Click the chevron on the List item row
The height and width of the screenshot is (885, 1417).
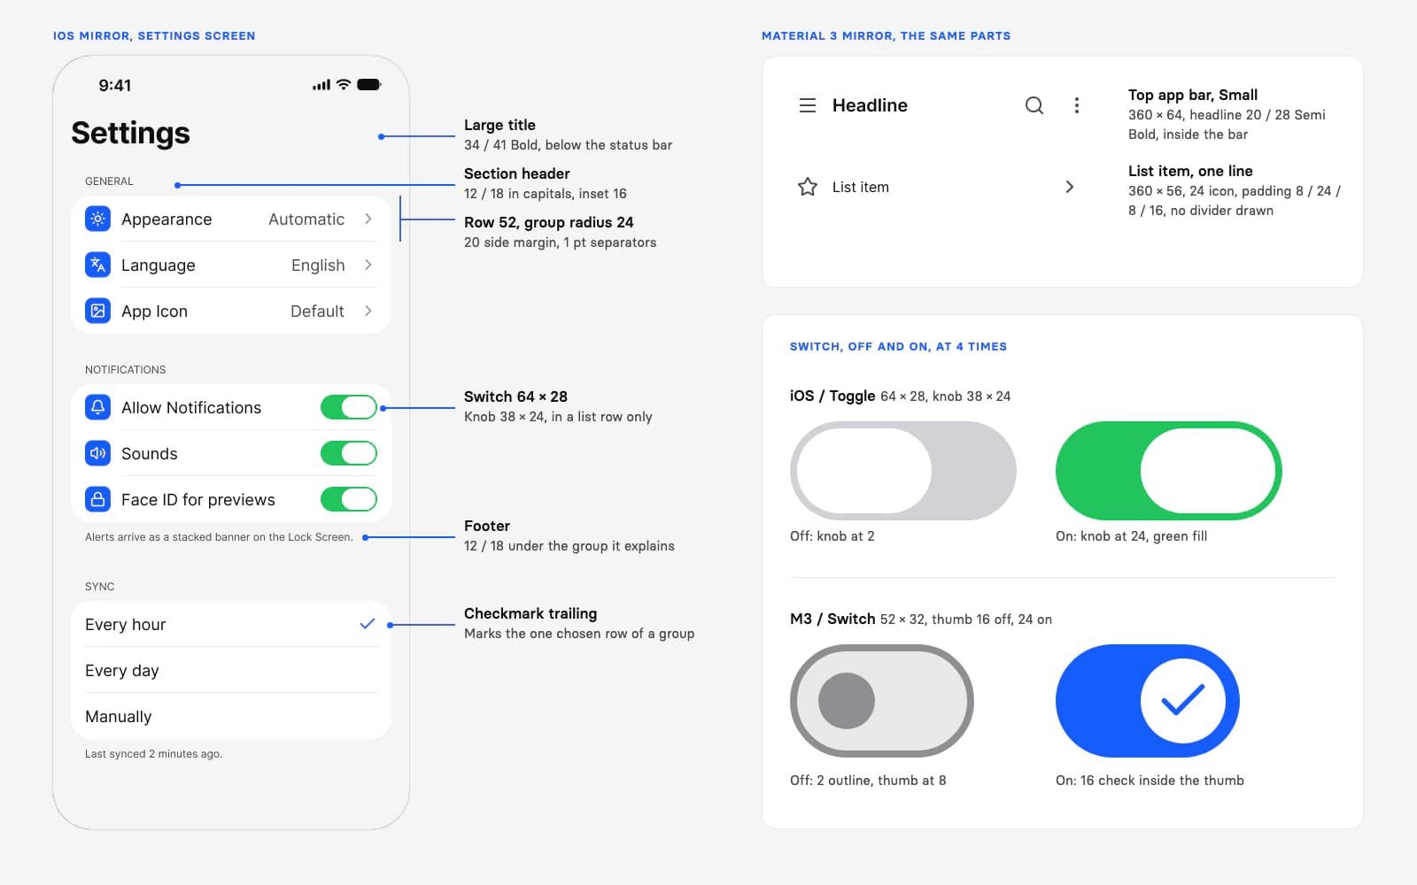coord(1070,187)
